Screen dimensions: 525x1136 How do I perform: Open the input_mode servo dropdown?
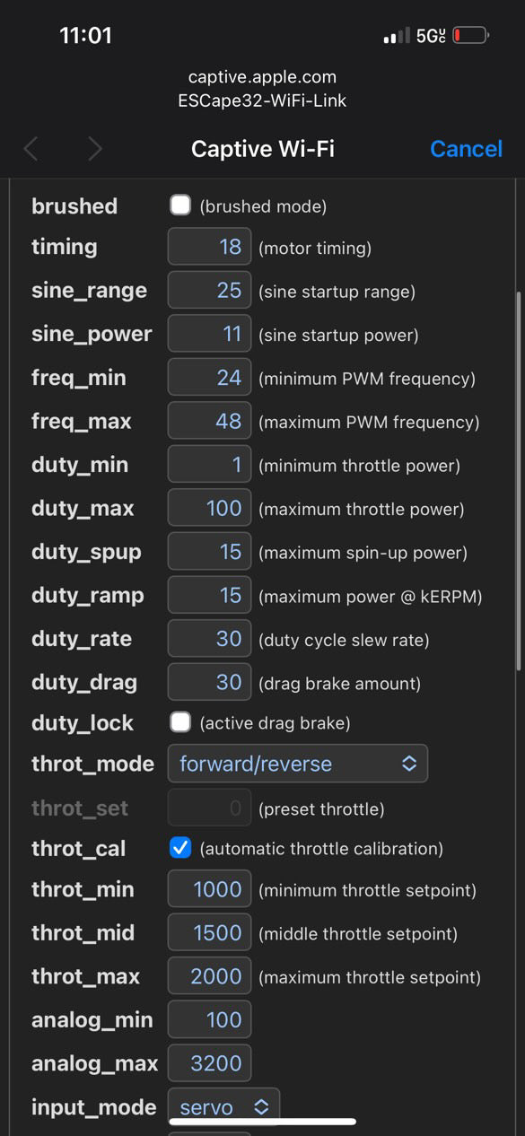(x=223, y=1106)
